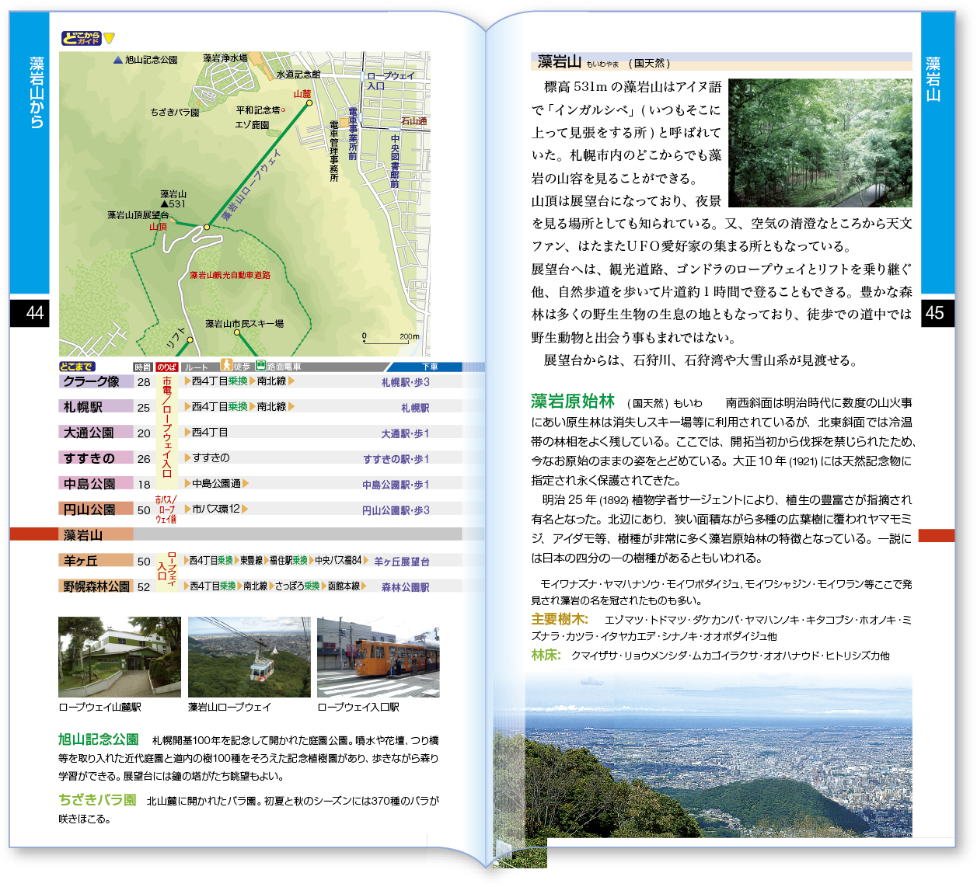Click the どこからガイド logo badge

click(82, 38)
